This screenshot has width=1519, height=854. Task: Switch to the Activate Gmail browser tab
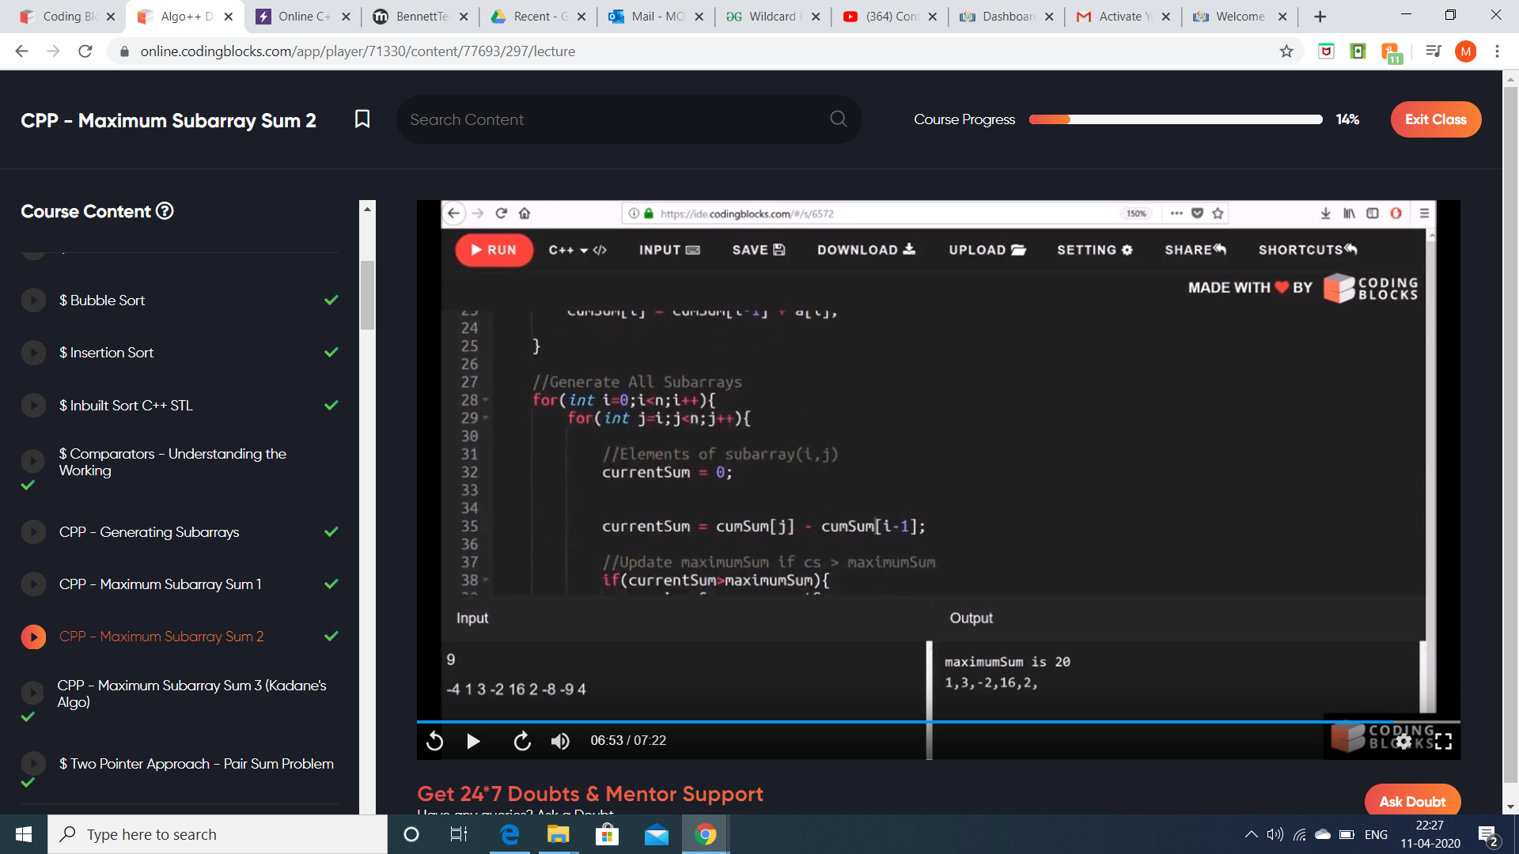(1122, 17)
